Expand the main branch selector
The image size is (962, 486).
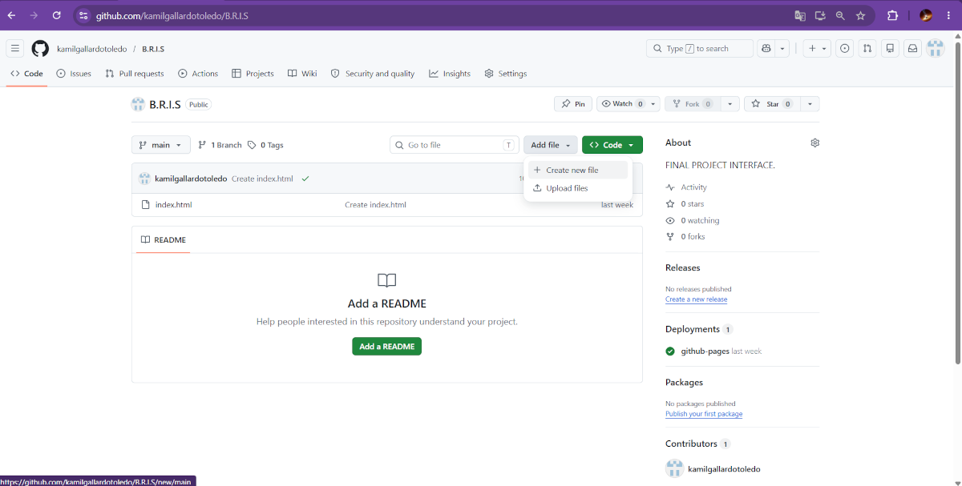pos(161,145)
